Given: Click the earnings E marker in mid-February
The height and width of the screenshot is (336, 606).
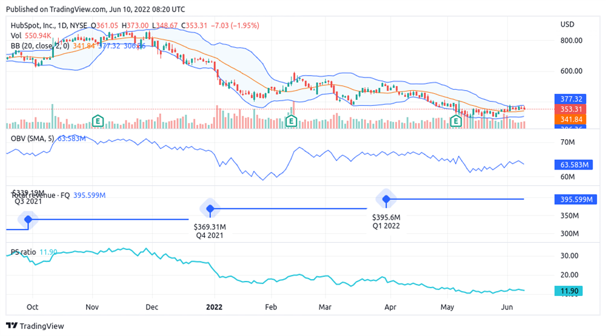Looking at the screenshot, I should click(x=291, y=122).
